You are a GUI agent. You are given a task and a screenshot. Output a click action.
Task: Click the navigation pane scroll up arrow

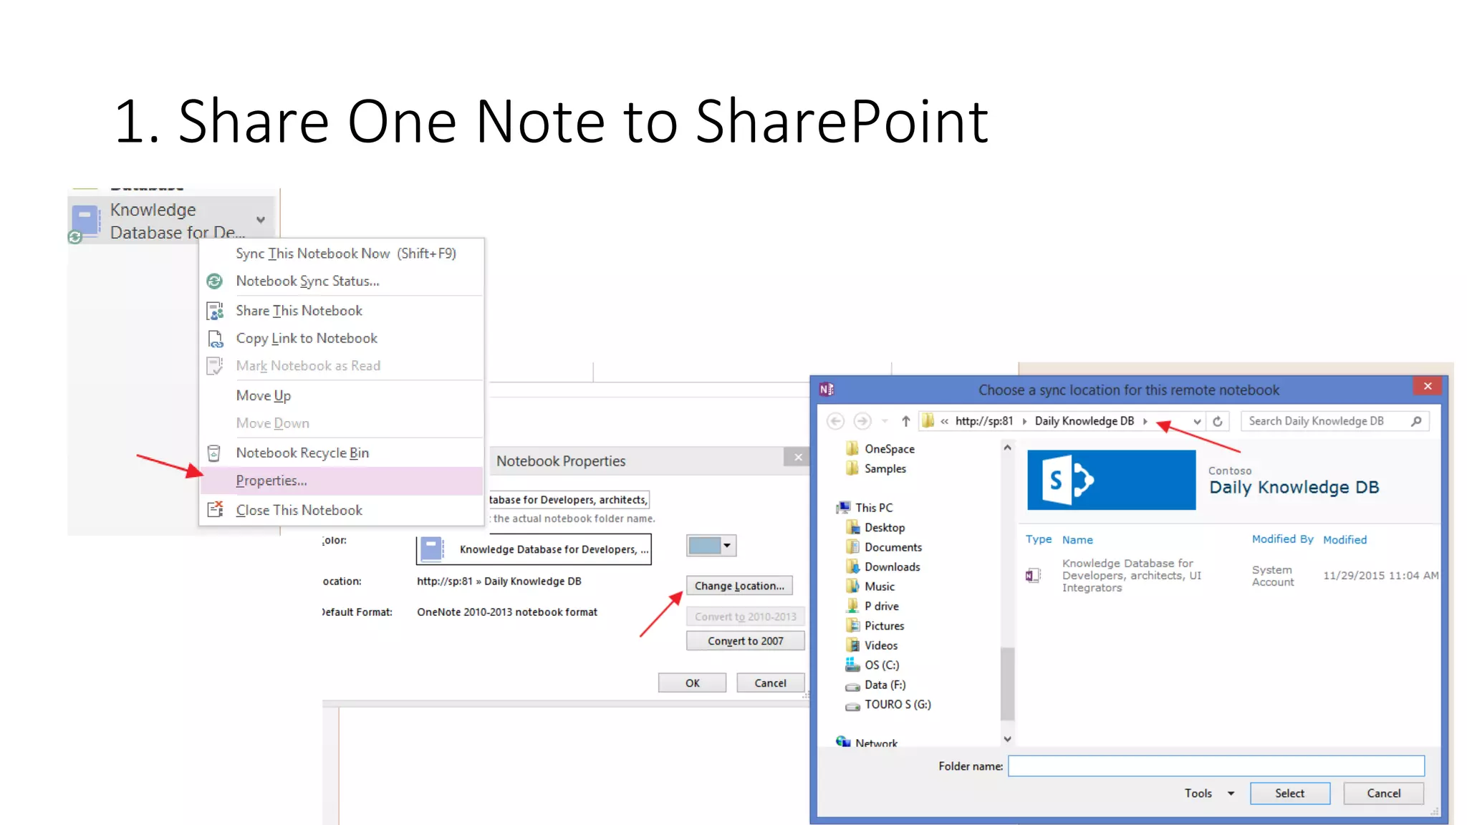click(1007, 448)
